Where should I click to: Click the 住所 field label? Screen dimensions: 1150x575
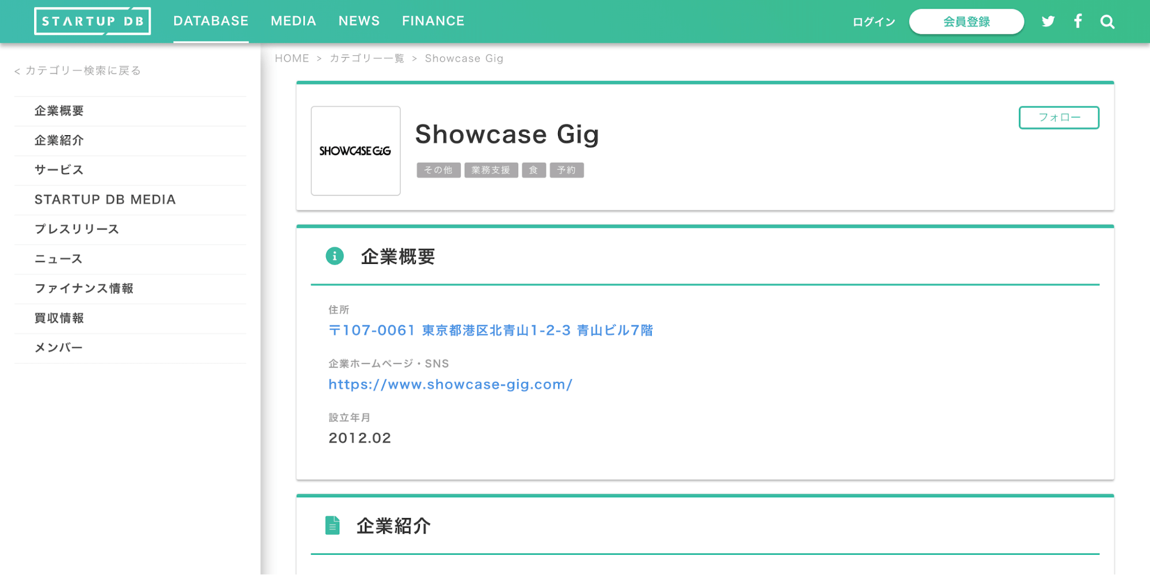tap(339, 310)
